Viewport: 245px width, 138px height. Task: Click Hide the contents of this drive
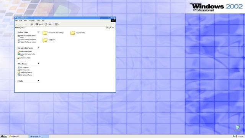(x=28, y=36)
